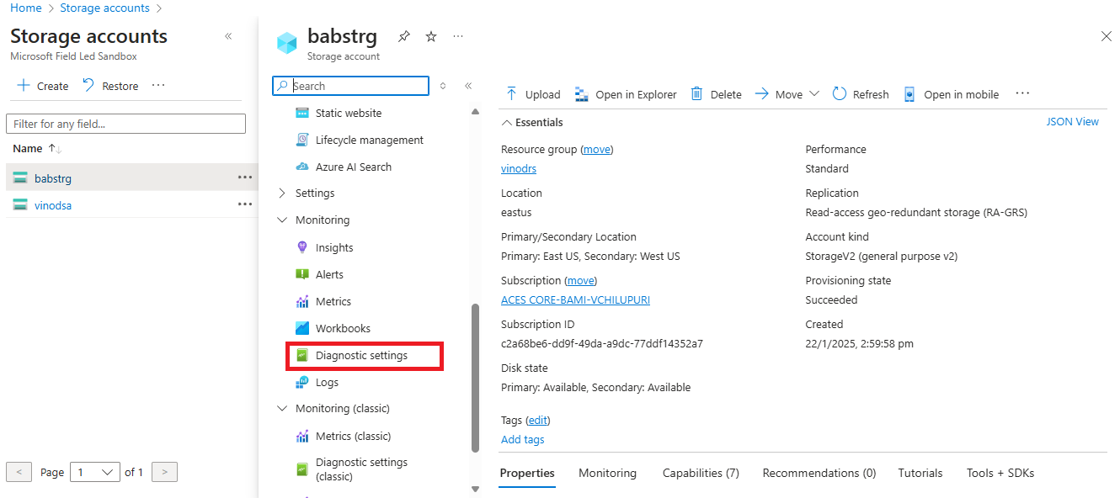Click Delete trash can button
Image resolution: width=1120 pixels, height=498 pixels.
(x=716, y=94)
